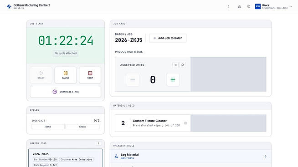Select the Check cycle button

[82, 127]
